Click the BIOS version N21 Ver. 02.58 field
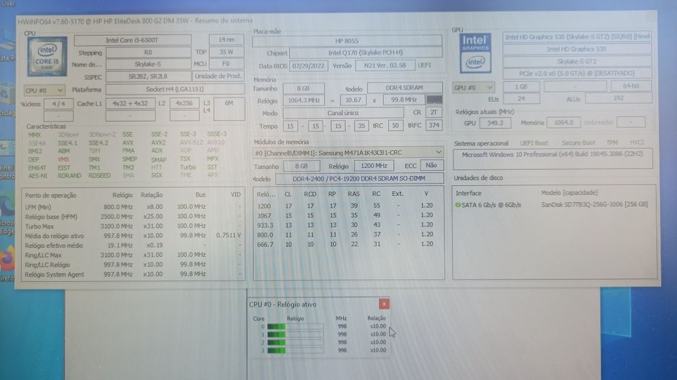The width and height of the screenshot is (677, 380). pos(385,65)
